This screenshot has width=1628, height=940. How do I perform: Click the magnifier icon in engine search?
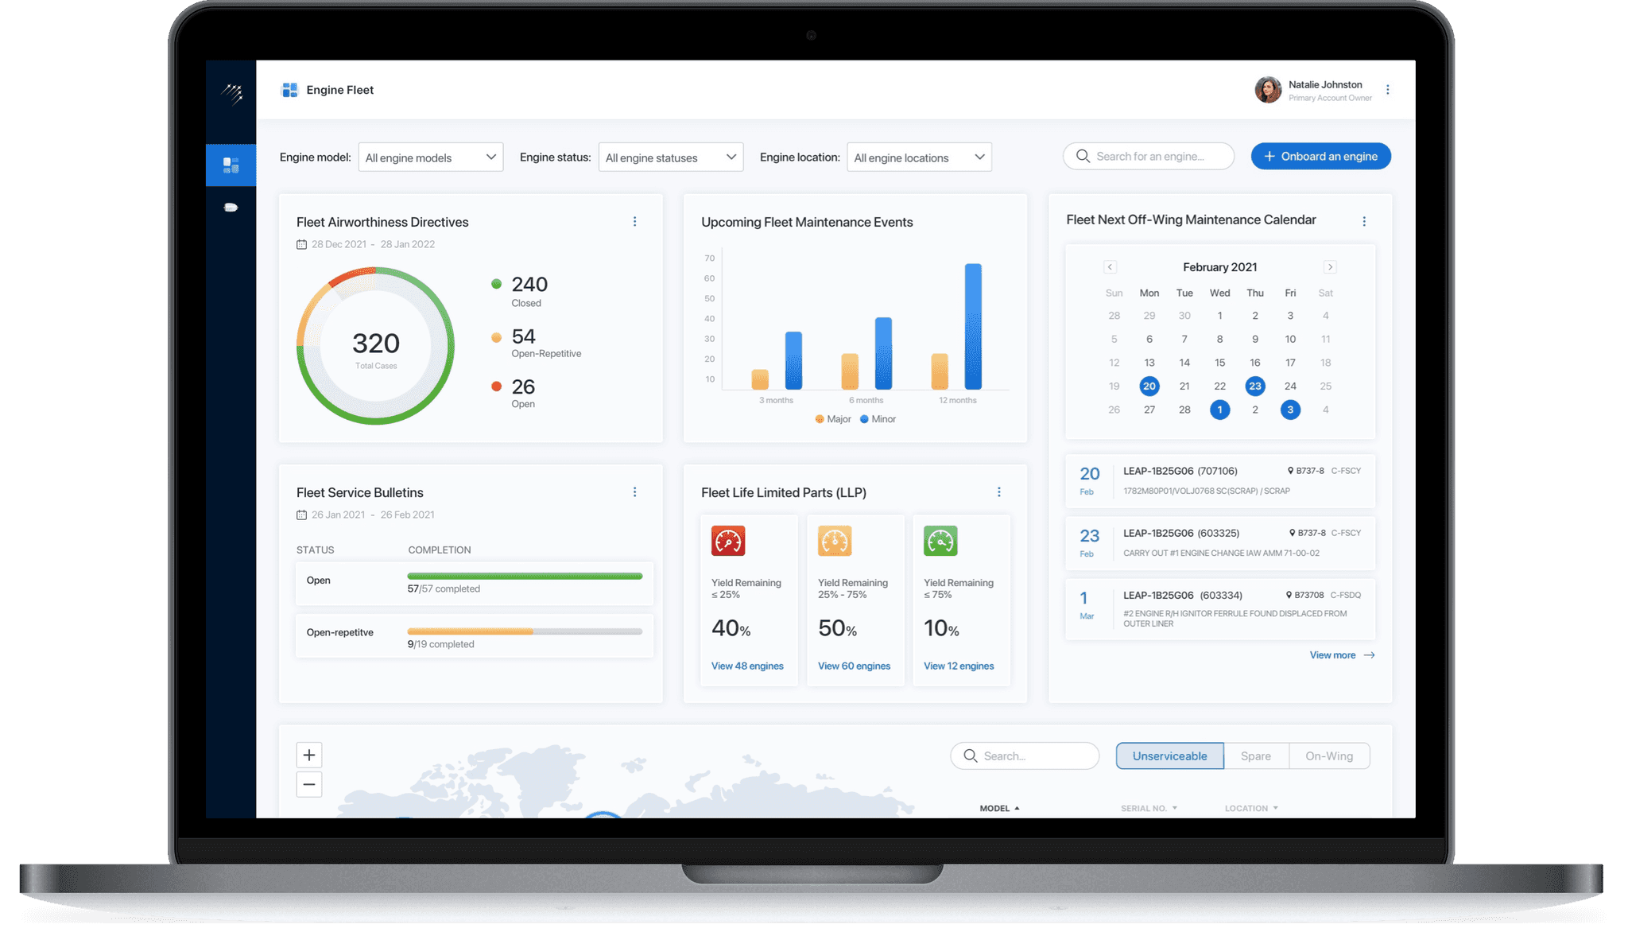1083,156
